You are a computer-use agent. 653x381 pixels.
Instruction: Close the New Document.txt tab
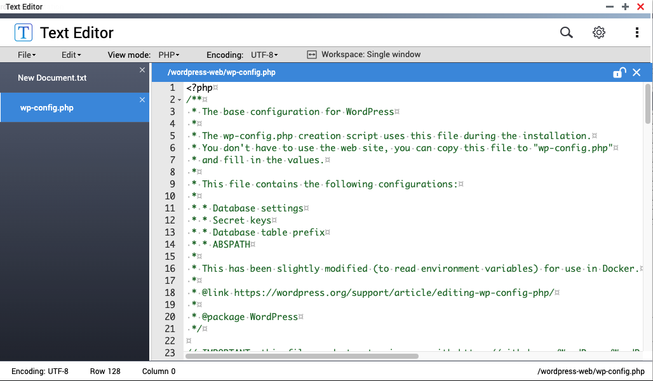(142, 70)
